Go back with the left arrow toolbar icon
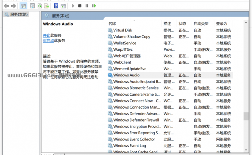This screenshot has height=155, width=252. (x=6, y=6)
